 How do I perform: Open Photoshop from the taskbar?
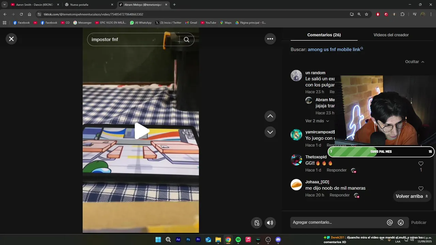pos(188,240)
